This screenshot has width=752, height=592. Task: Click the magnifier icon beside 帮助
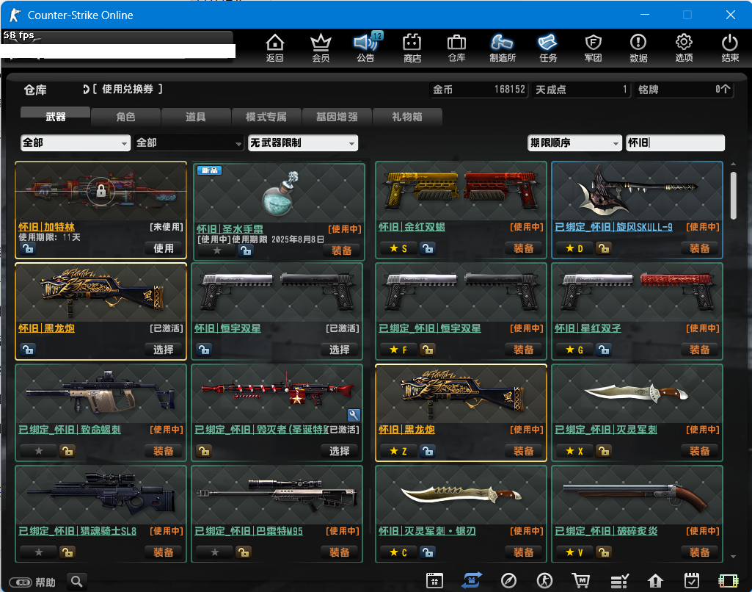pyautogui.click(x=77, y=582)
